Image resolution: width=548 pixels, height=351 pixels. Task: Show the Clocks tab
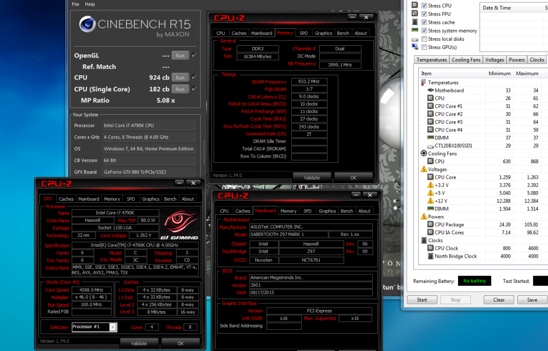(537, 60)
